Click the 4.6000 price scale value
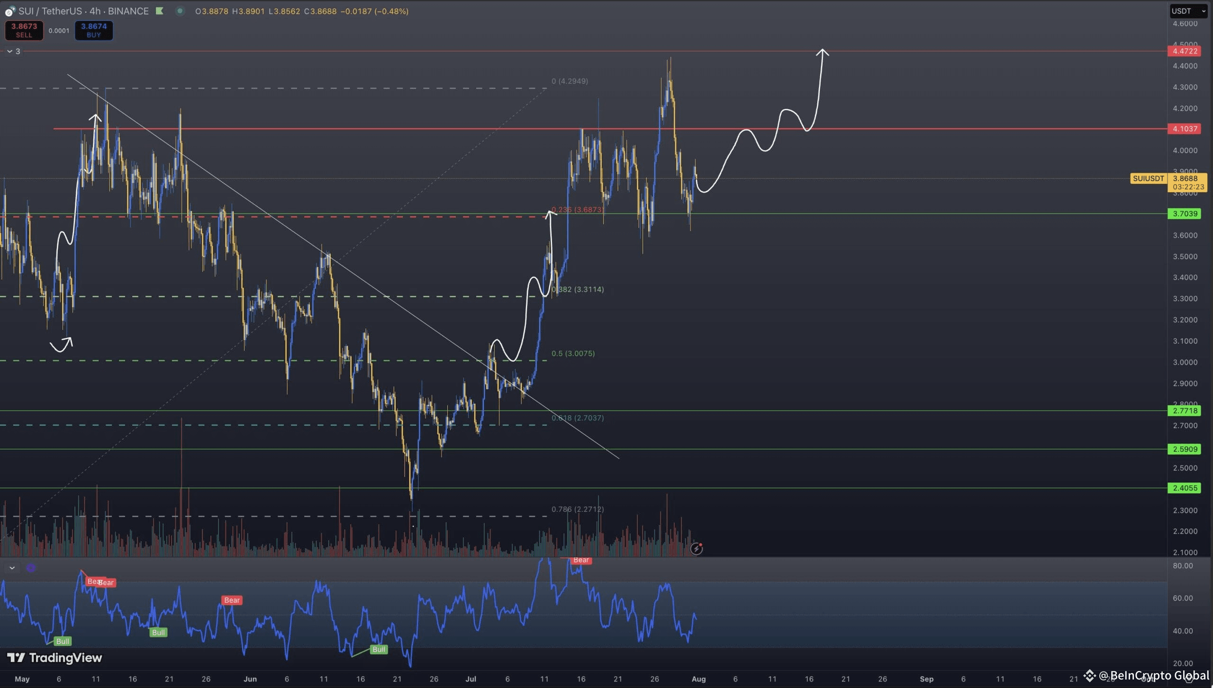The image size is (1213, 688). coord(1185,24)
